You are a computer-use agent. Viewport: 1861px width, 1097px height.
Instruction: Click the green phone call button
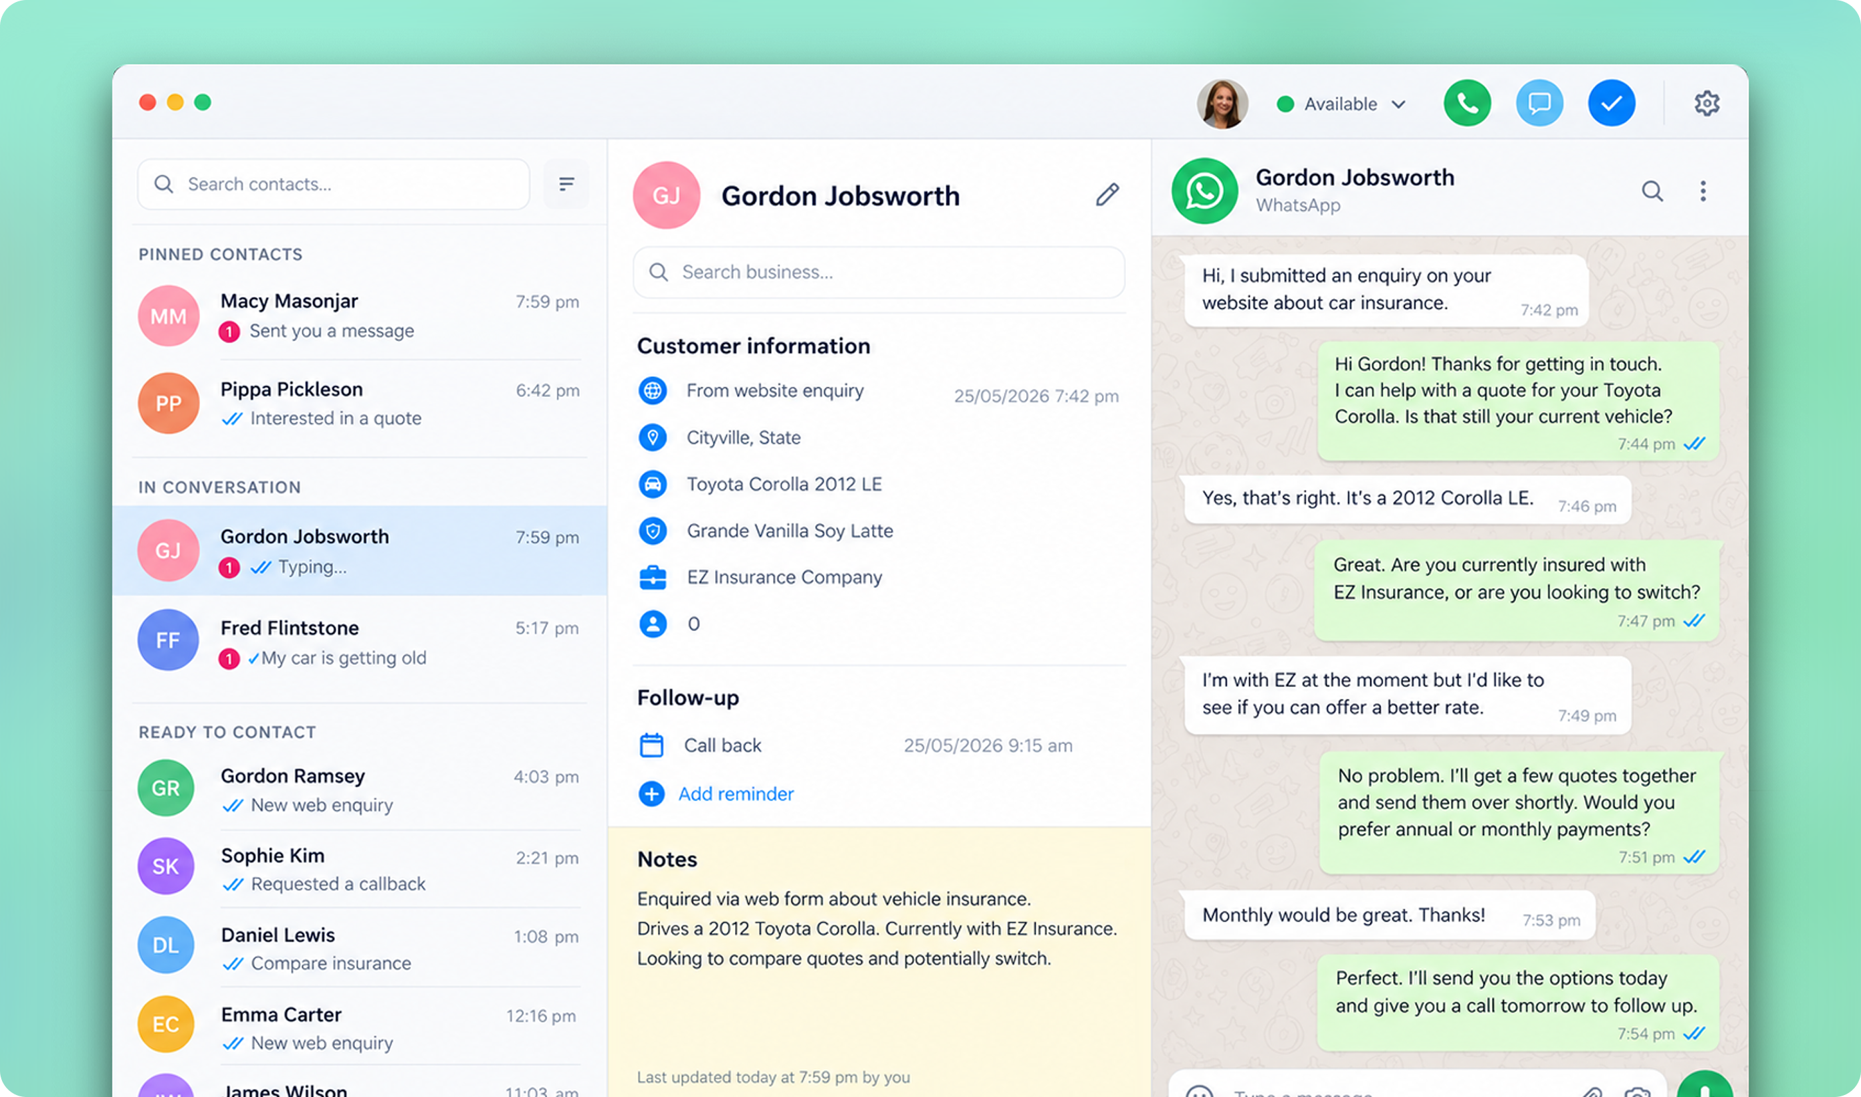(1466, 104)
